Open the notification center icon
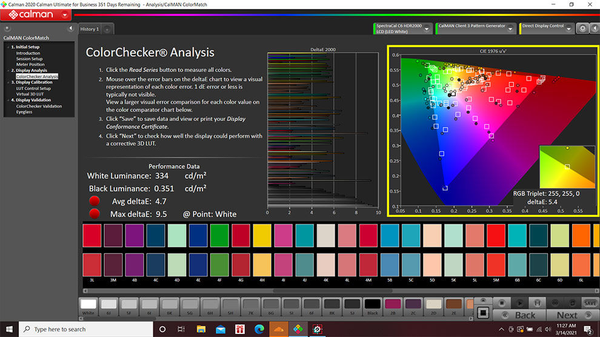Viewport: 600px width, 337px height. point(588,329)
